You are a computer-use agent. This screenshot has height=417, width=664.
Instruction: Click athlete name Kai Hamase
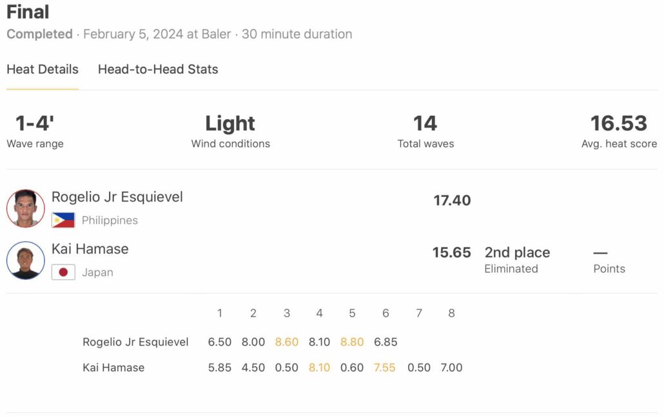90,249
